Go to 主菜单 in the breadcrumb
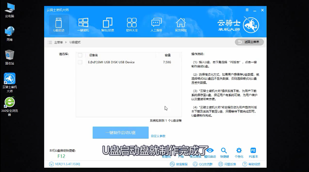This screenshot has height=172, width=309. 58,42
